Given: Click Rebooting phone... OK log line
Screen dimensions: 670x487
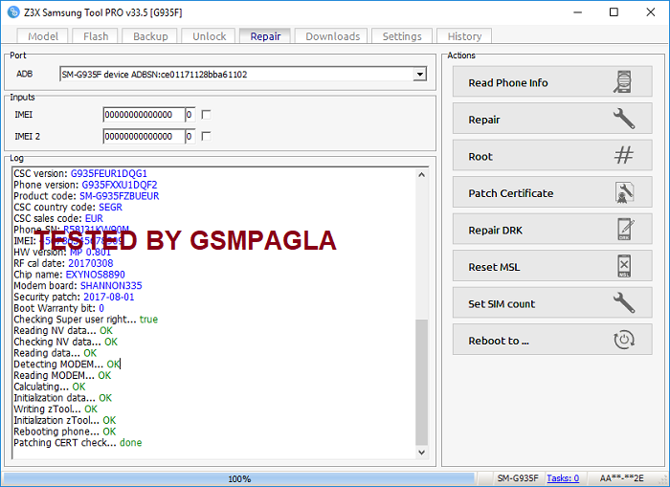Looking at the screenshot, I should coord(65,432).
